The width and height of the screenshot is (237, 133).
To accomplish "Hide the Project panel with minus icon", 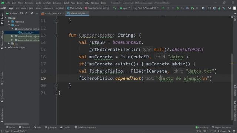I will point(37,13).
